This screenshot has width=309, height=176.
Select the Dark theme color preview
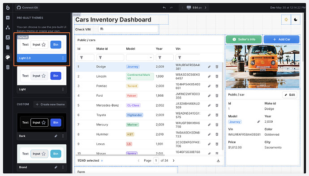tap(42, 123)
